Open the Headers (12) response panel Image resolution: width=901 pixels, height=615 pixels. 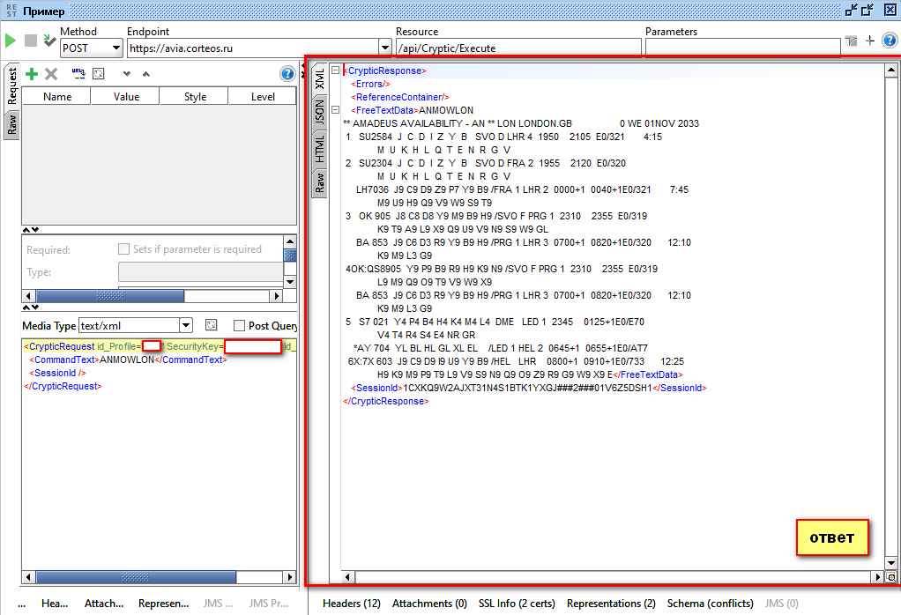tap(351, 604)
